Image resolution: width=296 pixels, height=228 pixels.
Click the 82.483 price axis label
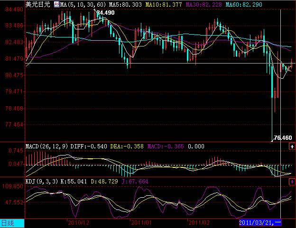pyautogui.click(x=14, y=42)
